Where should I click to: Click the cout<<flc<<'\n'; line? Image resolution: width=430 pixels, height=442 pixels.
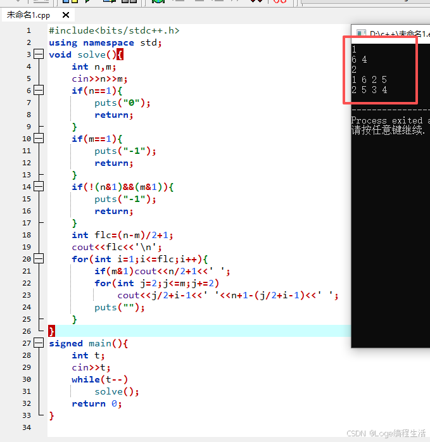117,247
